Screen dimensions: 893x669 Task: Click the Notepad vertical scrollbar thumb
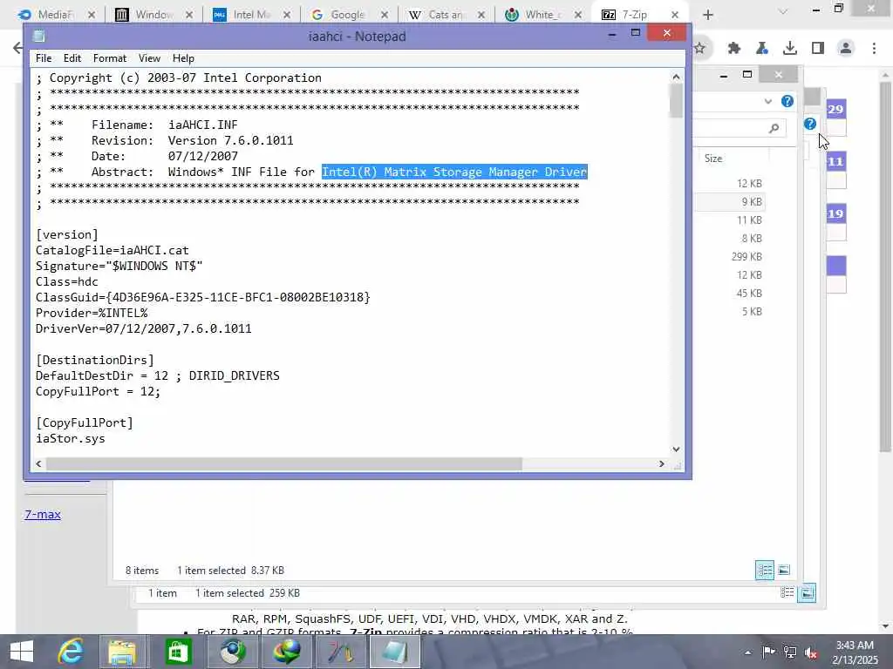click(676, 100)
